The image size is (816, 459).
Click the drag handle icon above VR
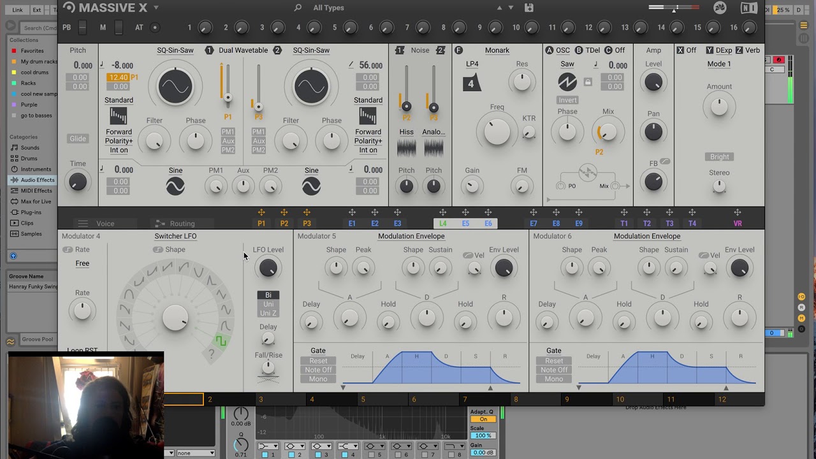[738, 213]
